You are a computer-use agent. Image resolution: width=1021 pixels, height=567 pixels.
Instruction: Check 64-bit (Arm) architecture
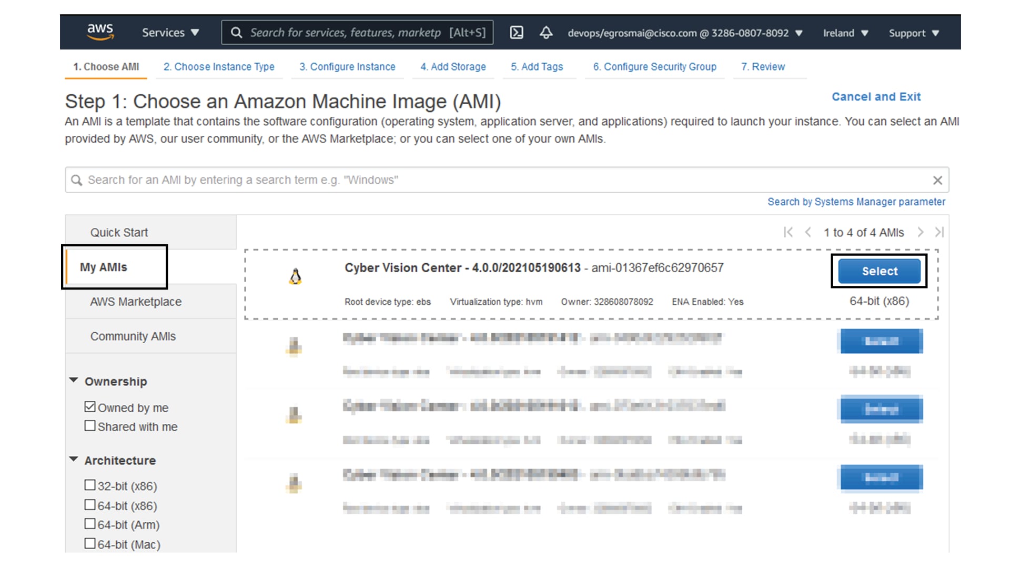coord(90,523)
